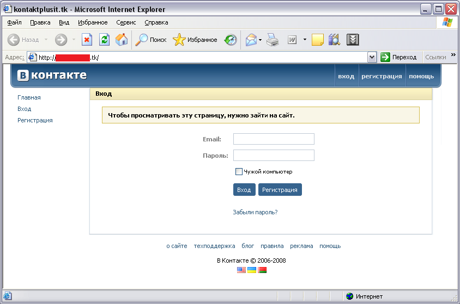Edit with the Word document icon

pyautogui.click(x=292, y=40)
